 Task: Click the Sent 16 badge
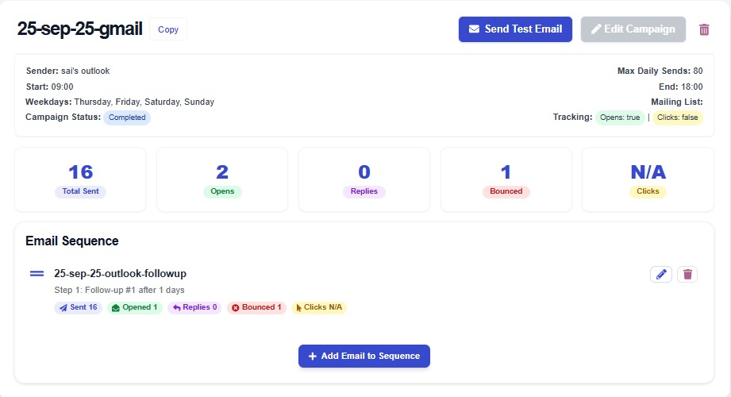coord(79,307)
